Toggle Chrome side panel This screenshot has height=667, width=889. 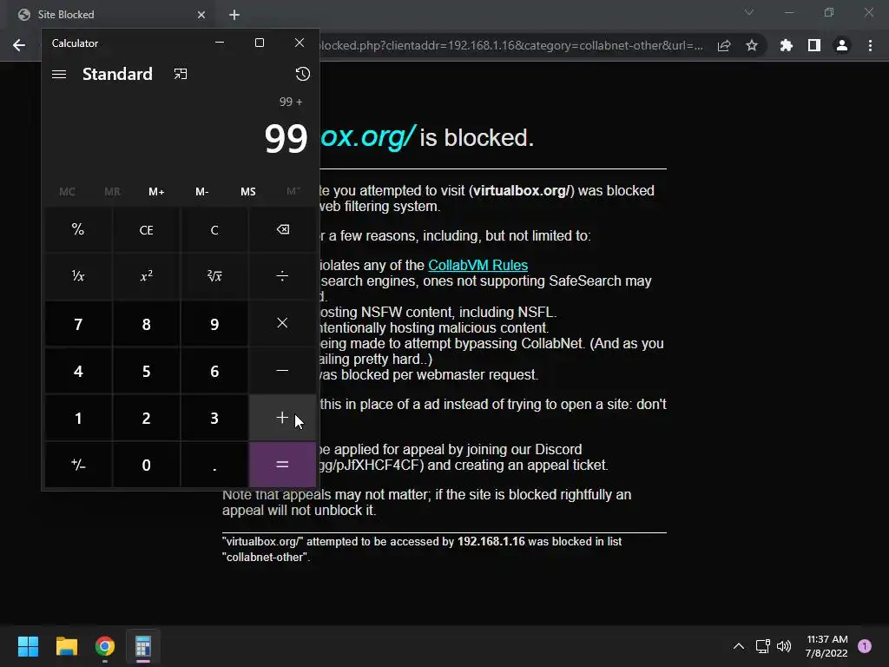(x=814, y=45)
